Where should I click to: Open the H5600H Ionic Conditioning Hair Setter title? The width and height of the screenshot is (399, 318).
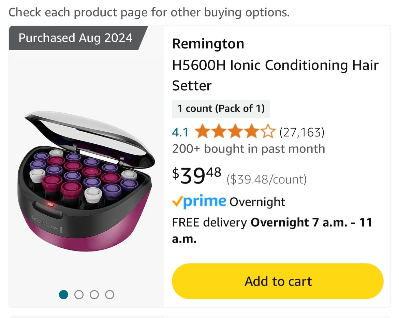[275, 75]
